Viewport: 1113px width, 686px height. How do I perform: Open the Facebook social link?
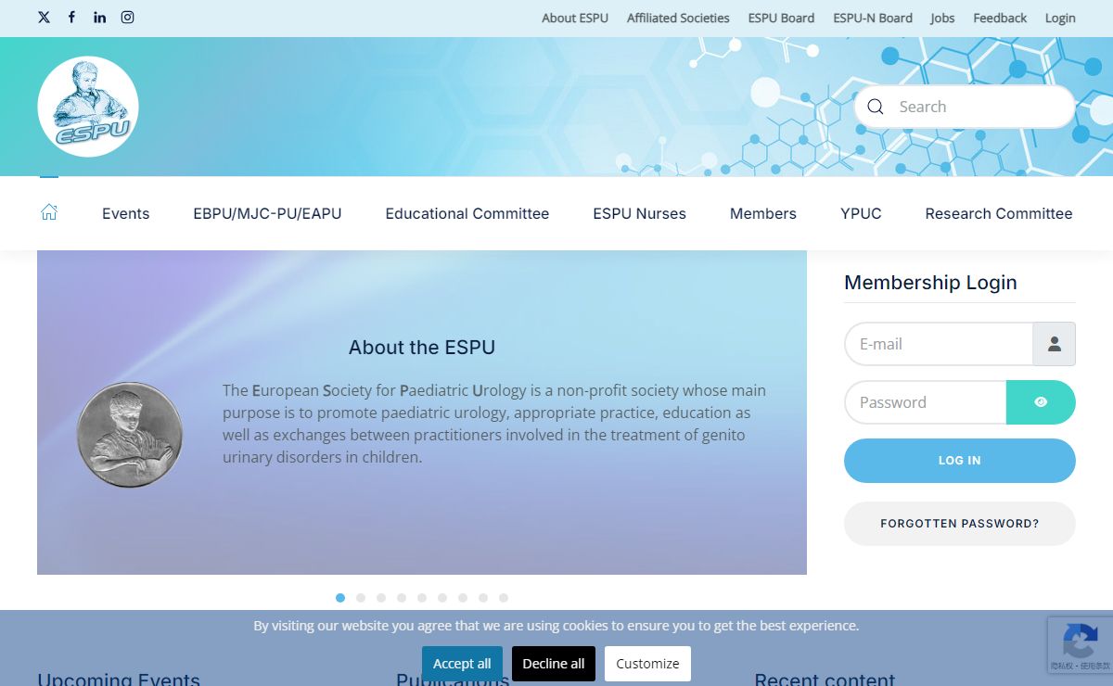coord(71,17)
